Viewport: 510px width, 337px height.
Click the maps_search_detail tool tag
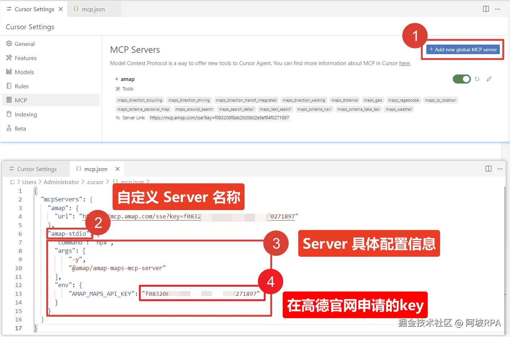(236, 109)
